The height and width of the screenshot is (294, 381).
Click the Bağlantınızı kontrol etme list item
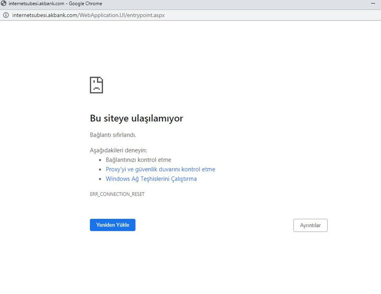[x=138, y=160]
